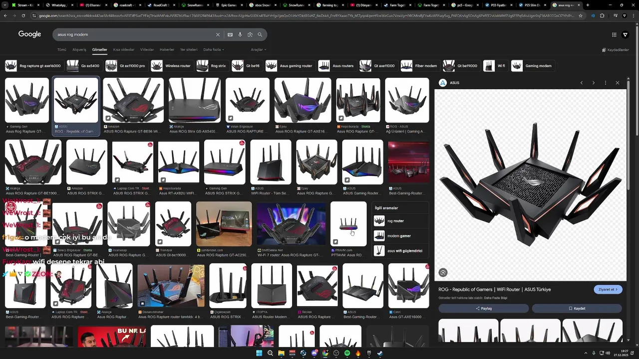Screen dimensions: 639x359
Task: Open the sahibinden.com 'Asus ROG Rapture GT-AC29' thumbnail
Action: [x=224, y=224]
